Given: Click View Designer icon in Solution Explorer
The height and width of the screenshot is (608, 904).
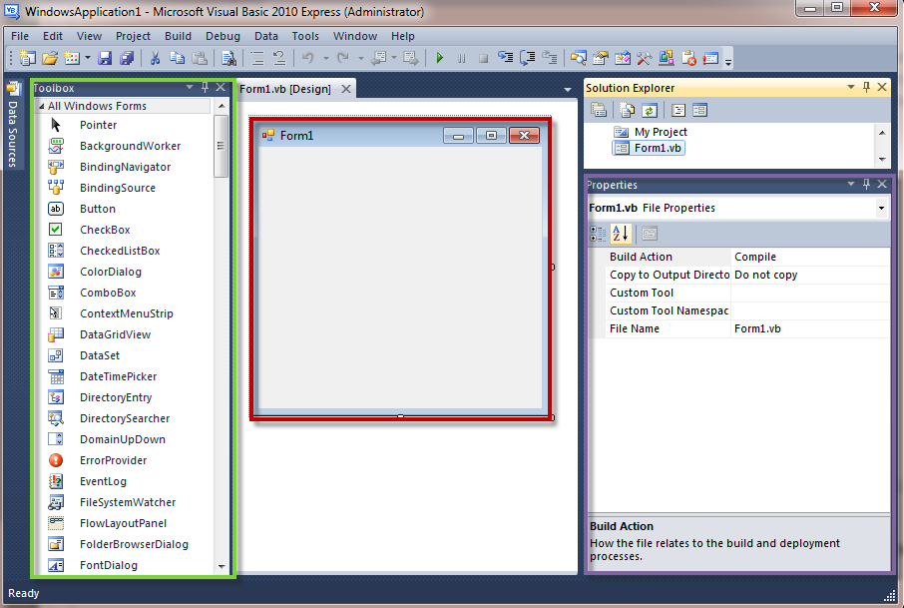Looking at the screenshot, I should pyautogui.click(x=699, y=110).
